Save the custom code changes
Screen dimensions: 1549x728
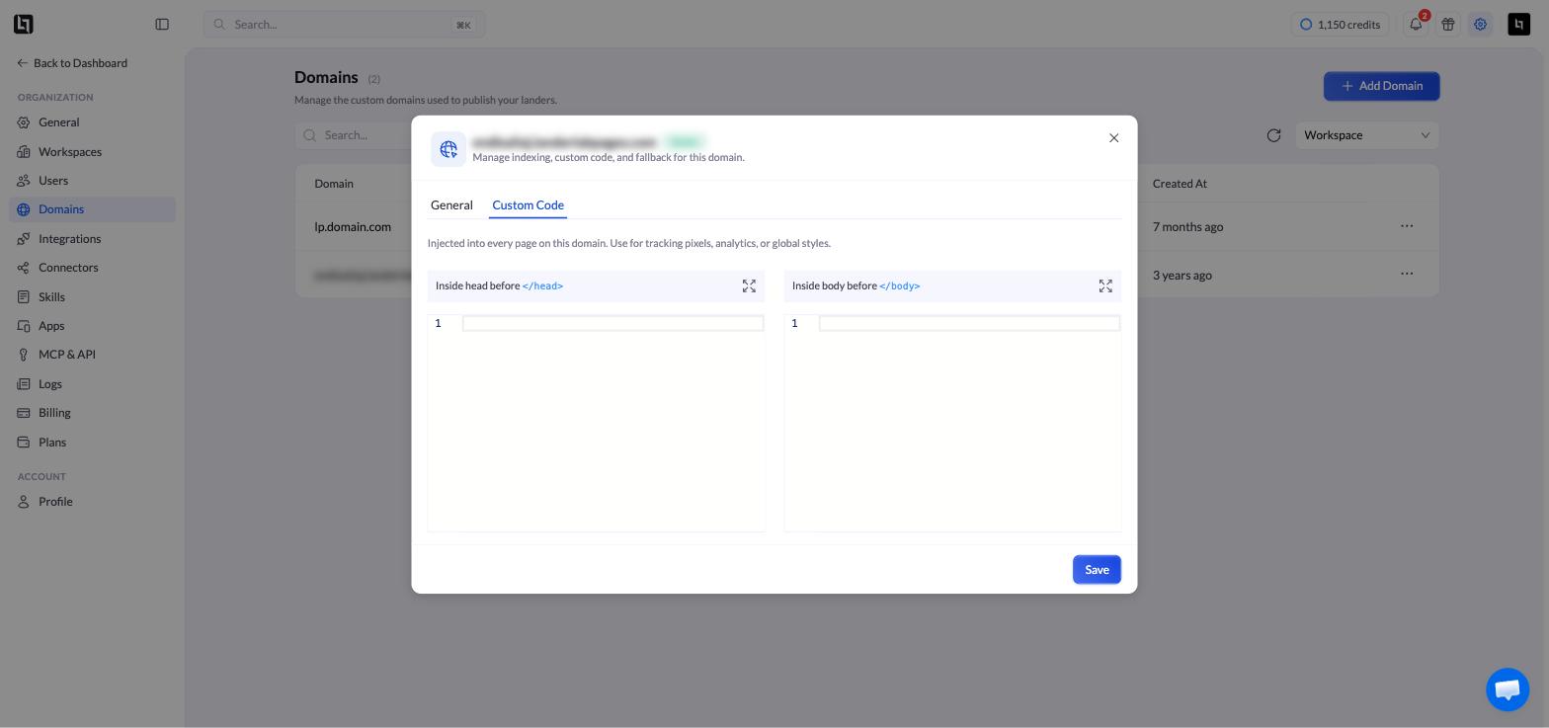pyautogui.click(x=1097, y=570)
